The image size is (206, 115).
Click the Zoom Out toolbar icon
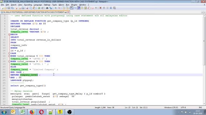(x=59, y=8)
